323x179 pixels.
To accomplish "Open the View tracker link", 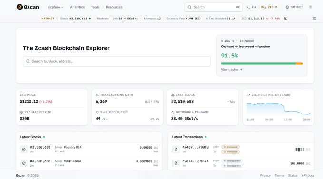I will [x=232, y=70].
